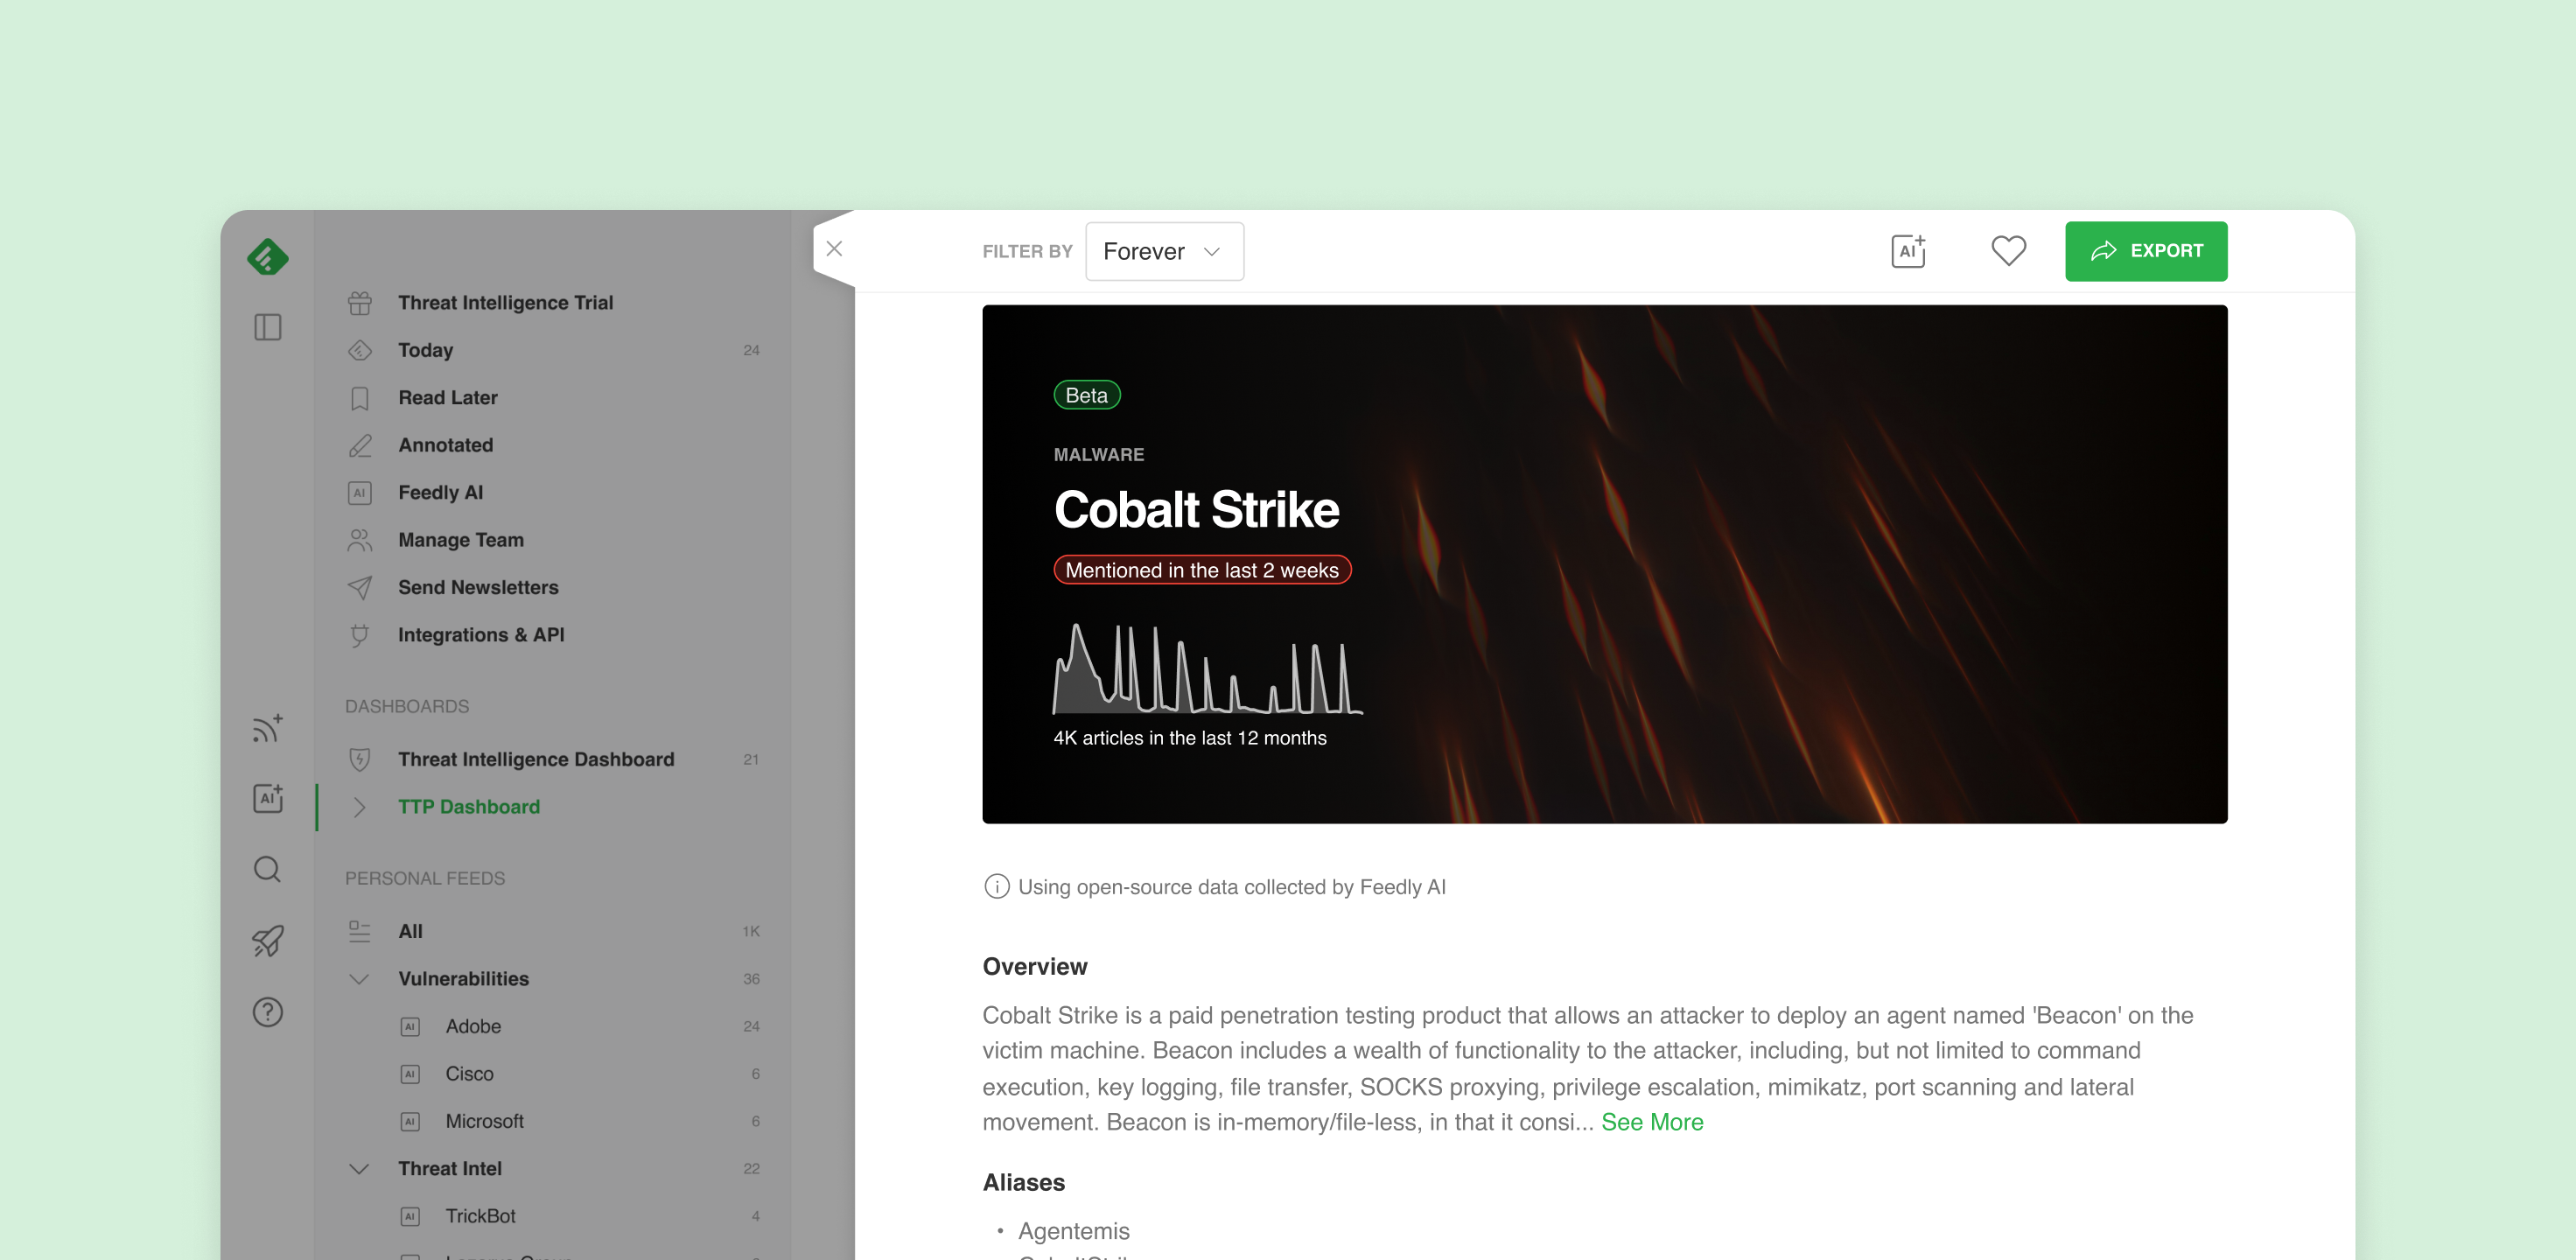Open search magnifier icon

coord(268,869)
